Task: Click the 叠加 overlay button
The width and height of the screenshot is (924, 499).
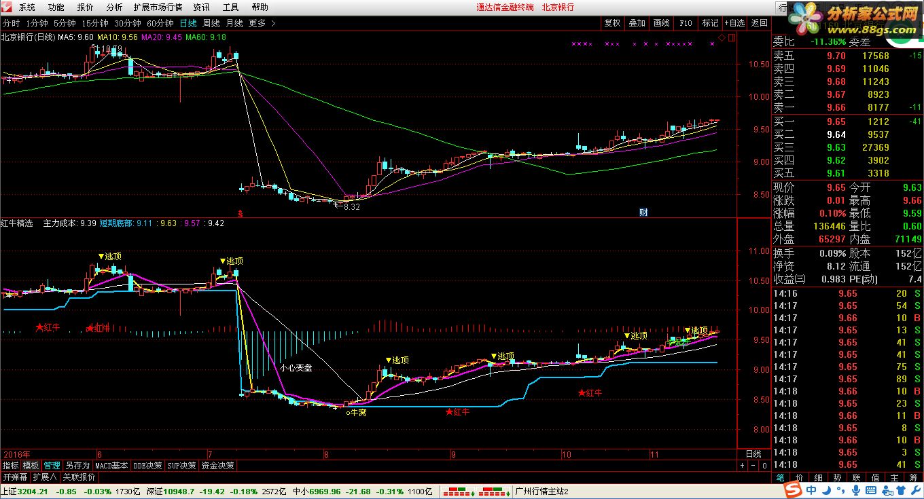Action: click(637, 23)
